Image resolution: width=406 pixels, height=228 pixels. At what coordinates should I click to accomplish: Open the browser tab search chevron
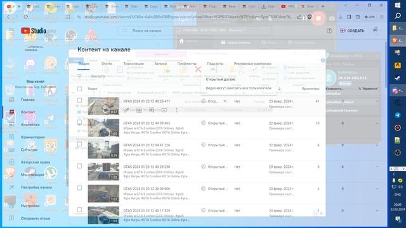point(345,5)
